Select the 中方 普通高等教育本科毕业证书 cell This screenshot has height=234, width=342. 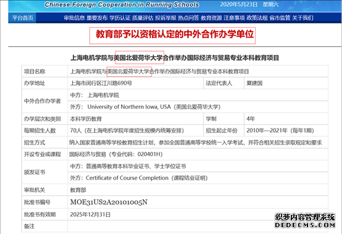pyautogui.click(x=198, y=166)
